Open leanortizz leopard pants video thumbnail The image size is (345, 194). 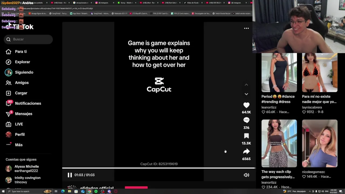(x=279, y=143)
